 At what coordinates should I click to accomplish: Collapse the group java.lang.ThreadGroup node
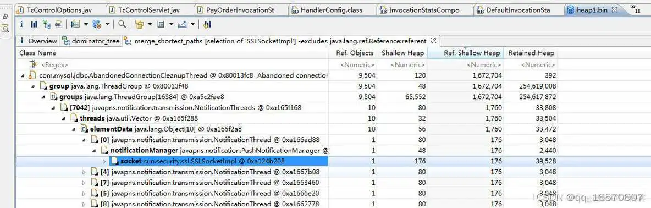[34, 86]
